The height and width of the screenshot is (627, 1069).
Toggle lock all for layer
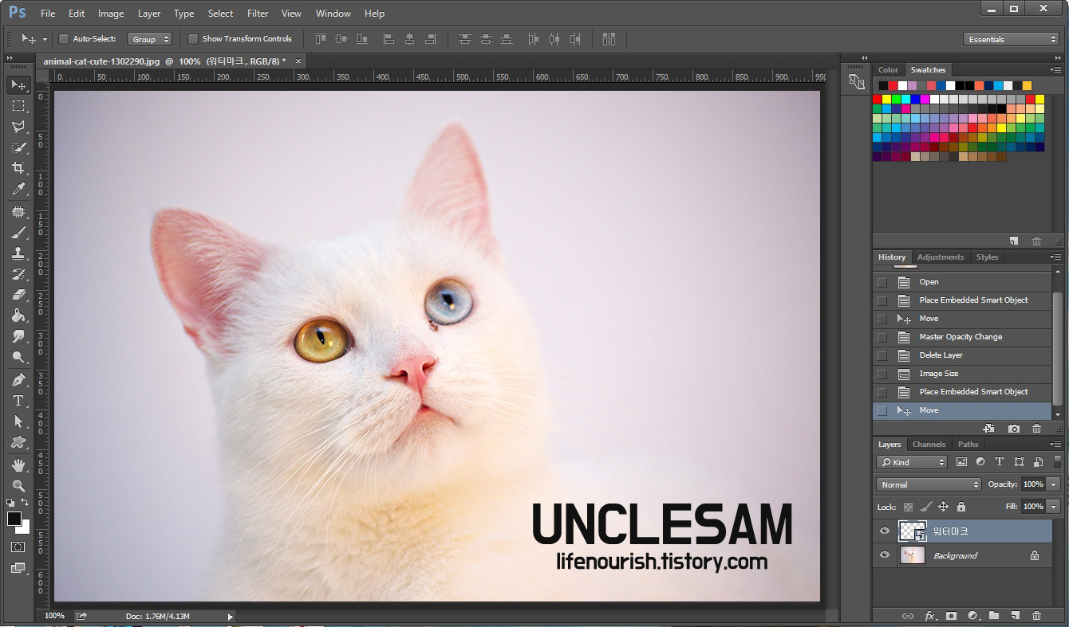pyautogui.click(x=961, y=507)
